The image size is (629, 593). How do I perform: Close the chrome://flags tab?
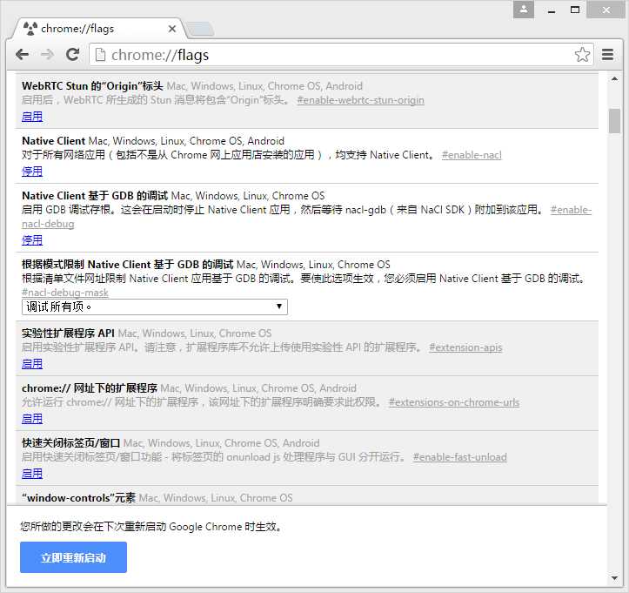tap(172, 29)
